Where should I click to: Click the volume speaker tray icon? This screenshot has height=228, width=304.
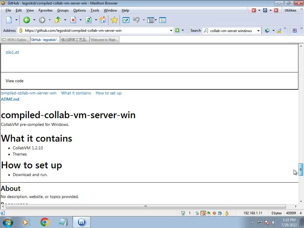(274, 222)
